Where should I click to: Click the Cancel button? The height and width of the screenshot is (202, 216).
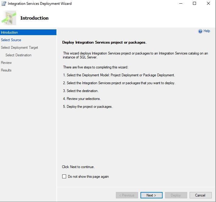tap(201, 195)
